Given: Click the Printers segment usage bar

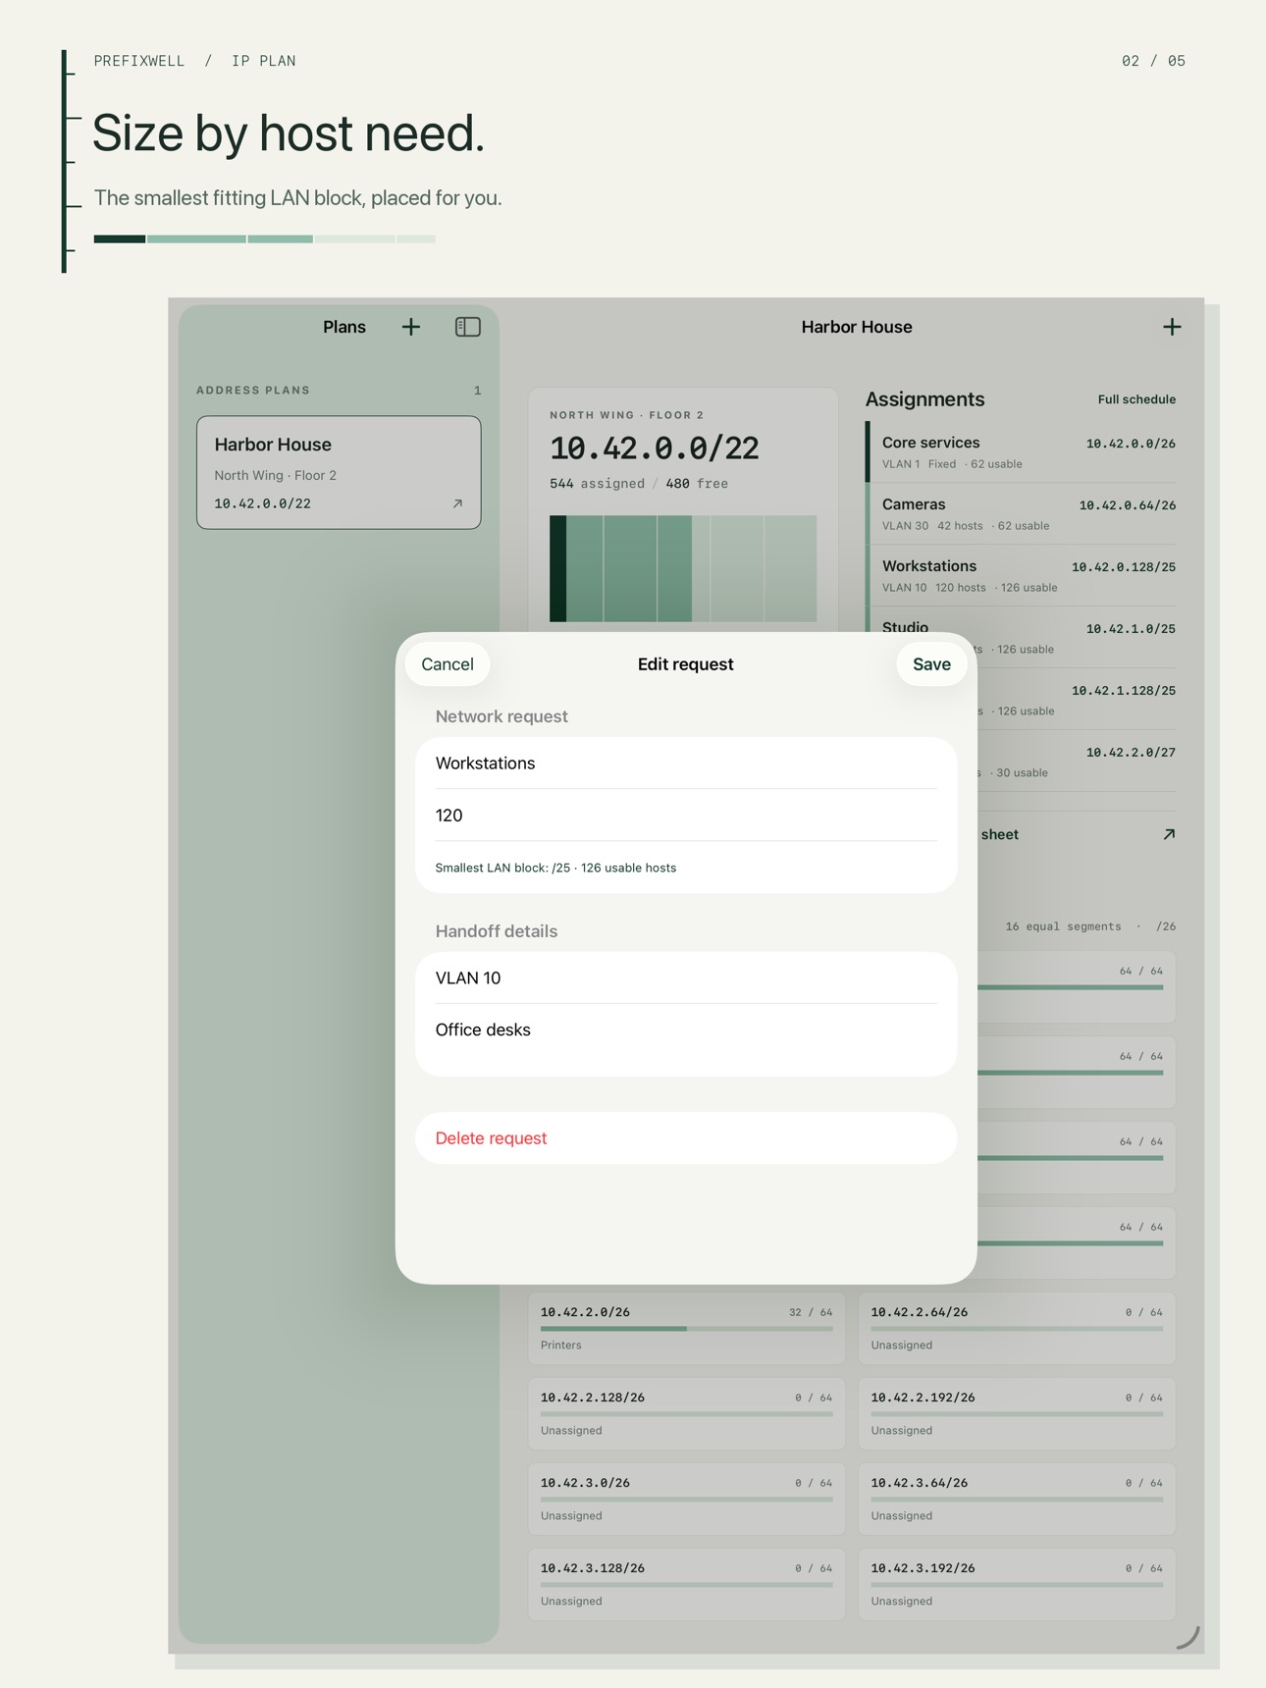Looking at the screenshot, I should click(x=686, y=1329).
